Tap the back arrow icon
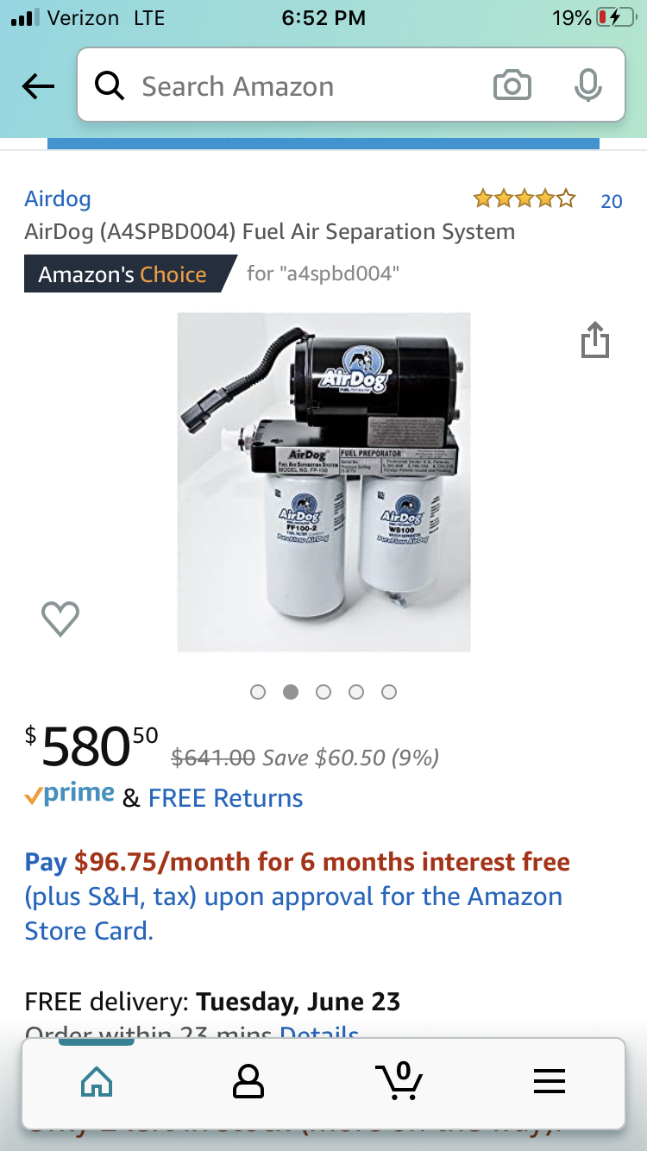Screen dimensions: 647x1151 pyautogui.click(x=38, y=86)
